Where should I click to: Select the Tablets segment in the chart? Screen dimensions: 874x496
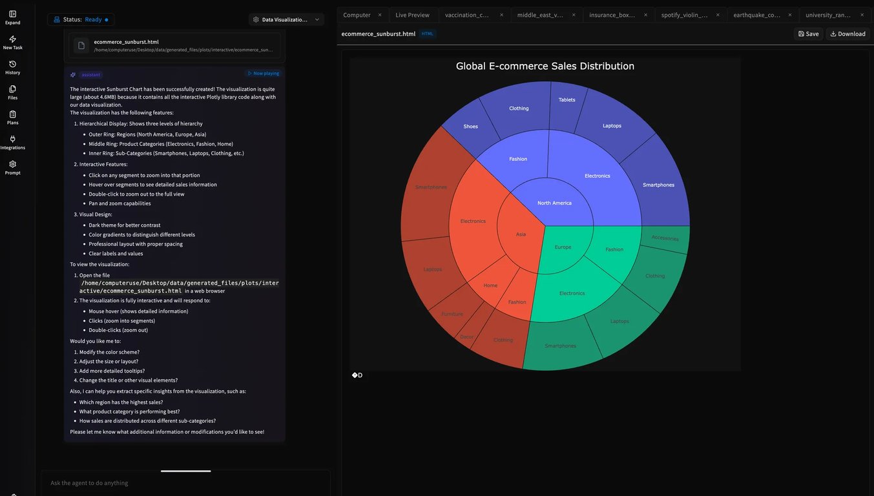[x=567, y=99]
